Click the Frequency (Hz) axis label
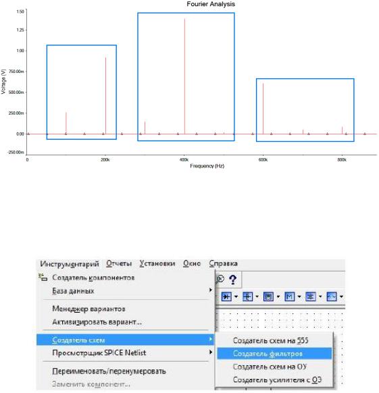This screenshot has height=393, width=379. point(207,166)
